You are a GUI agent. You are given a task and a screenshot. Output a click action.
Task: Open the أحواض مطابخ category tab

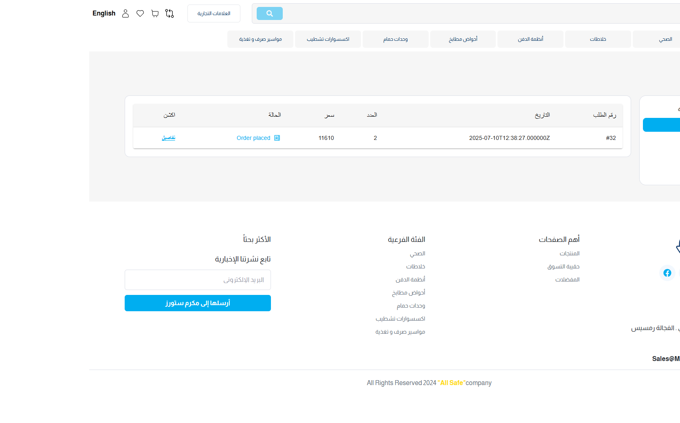coord(463,39)
